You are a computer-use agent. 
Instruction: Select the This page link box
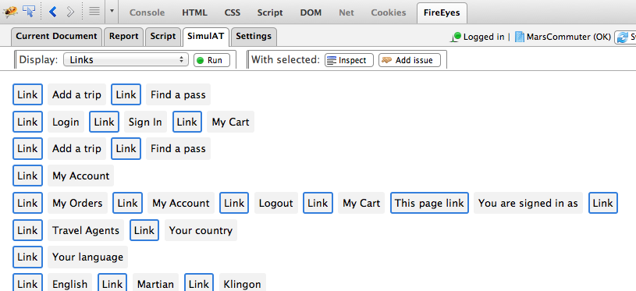pyautogui.click(x=429, y=203)
